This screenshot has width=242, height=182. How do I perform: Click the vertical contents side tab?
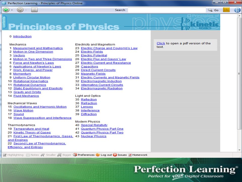4,22
